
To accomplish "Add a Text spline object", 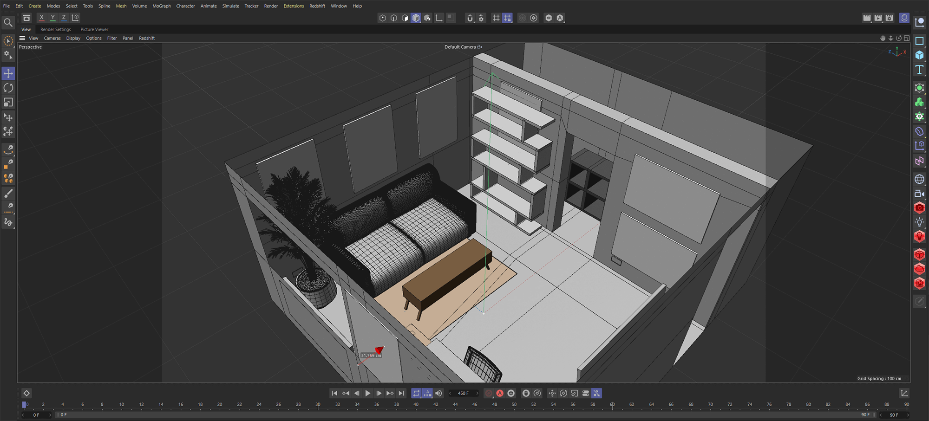I will click(919, 70).
